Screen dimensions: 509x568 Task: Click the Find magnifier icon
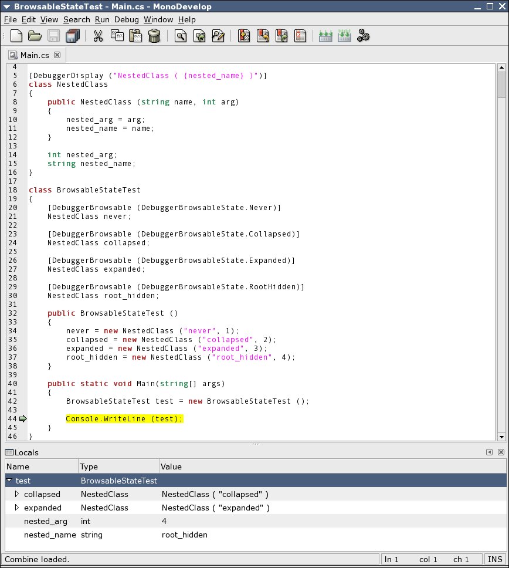pos(180,36)
